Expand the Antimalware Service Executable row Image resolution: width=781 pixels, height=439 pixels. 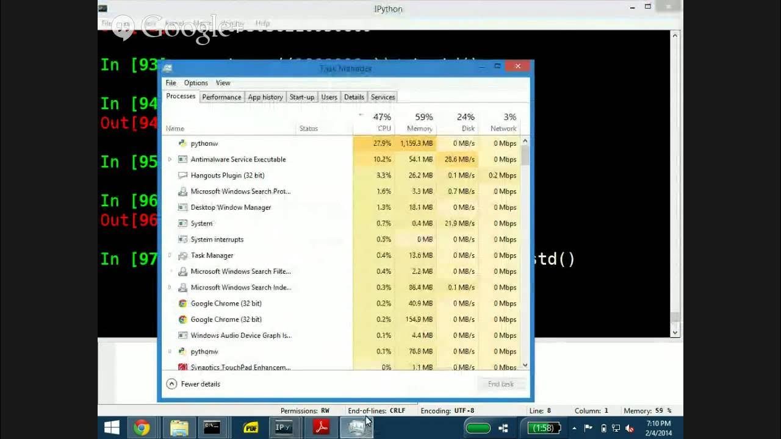click(x=170, y=159)
